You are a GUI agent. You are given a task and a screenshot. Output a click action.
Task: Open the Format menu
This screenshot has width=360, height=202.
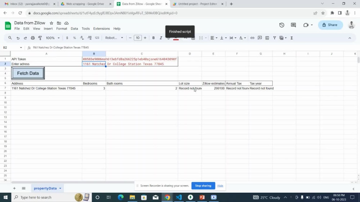tap(62, 29)
